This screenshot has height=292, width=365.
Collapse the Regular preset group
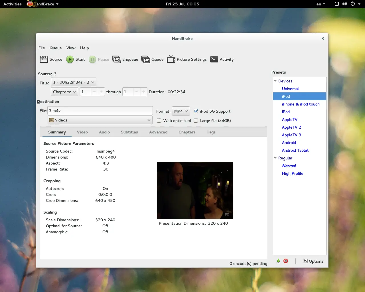click(x=275, y=158)
